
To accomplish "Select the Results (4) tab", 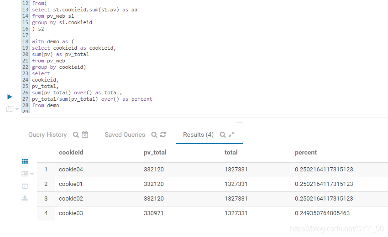I will pos(198,135).
